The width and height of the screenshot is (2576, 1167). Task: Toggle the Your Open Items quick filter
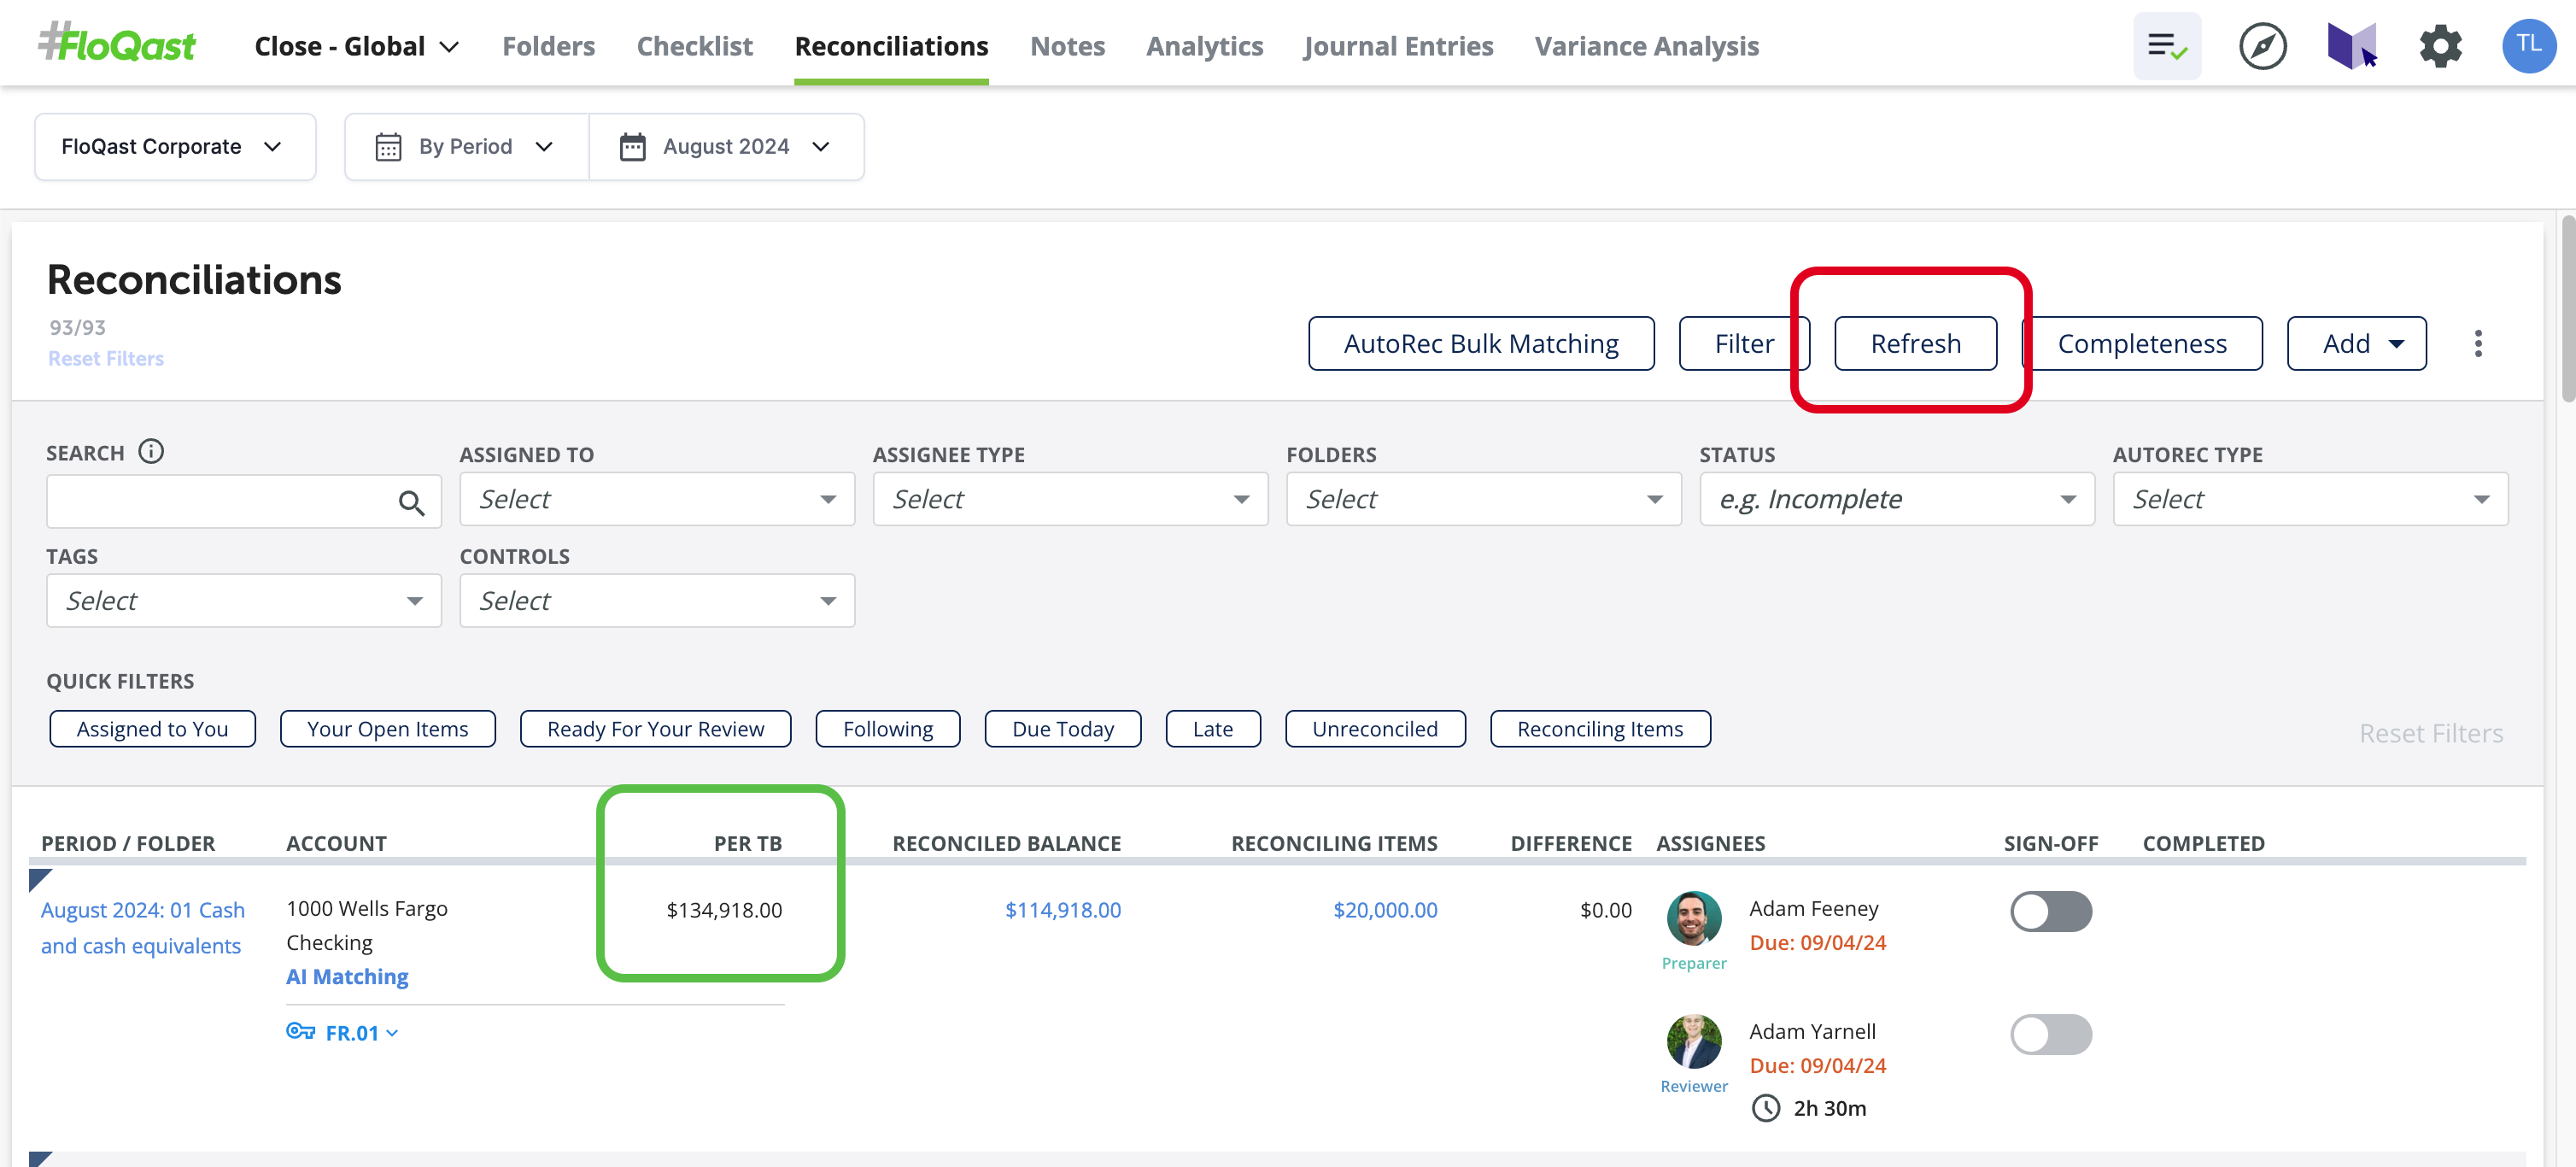[x=387, y=729]
